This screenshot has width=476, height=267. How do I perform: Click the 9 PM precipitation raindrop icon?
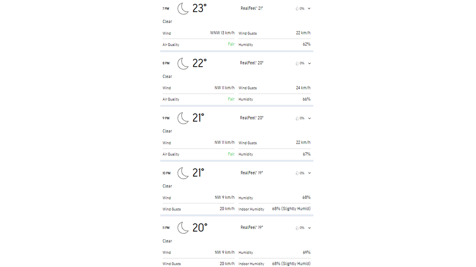click(297, 118)
